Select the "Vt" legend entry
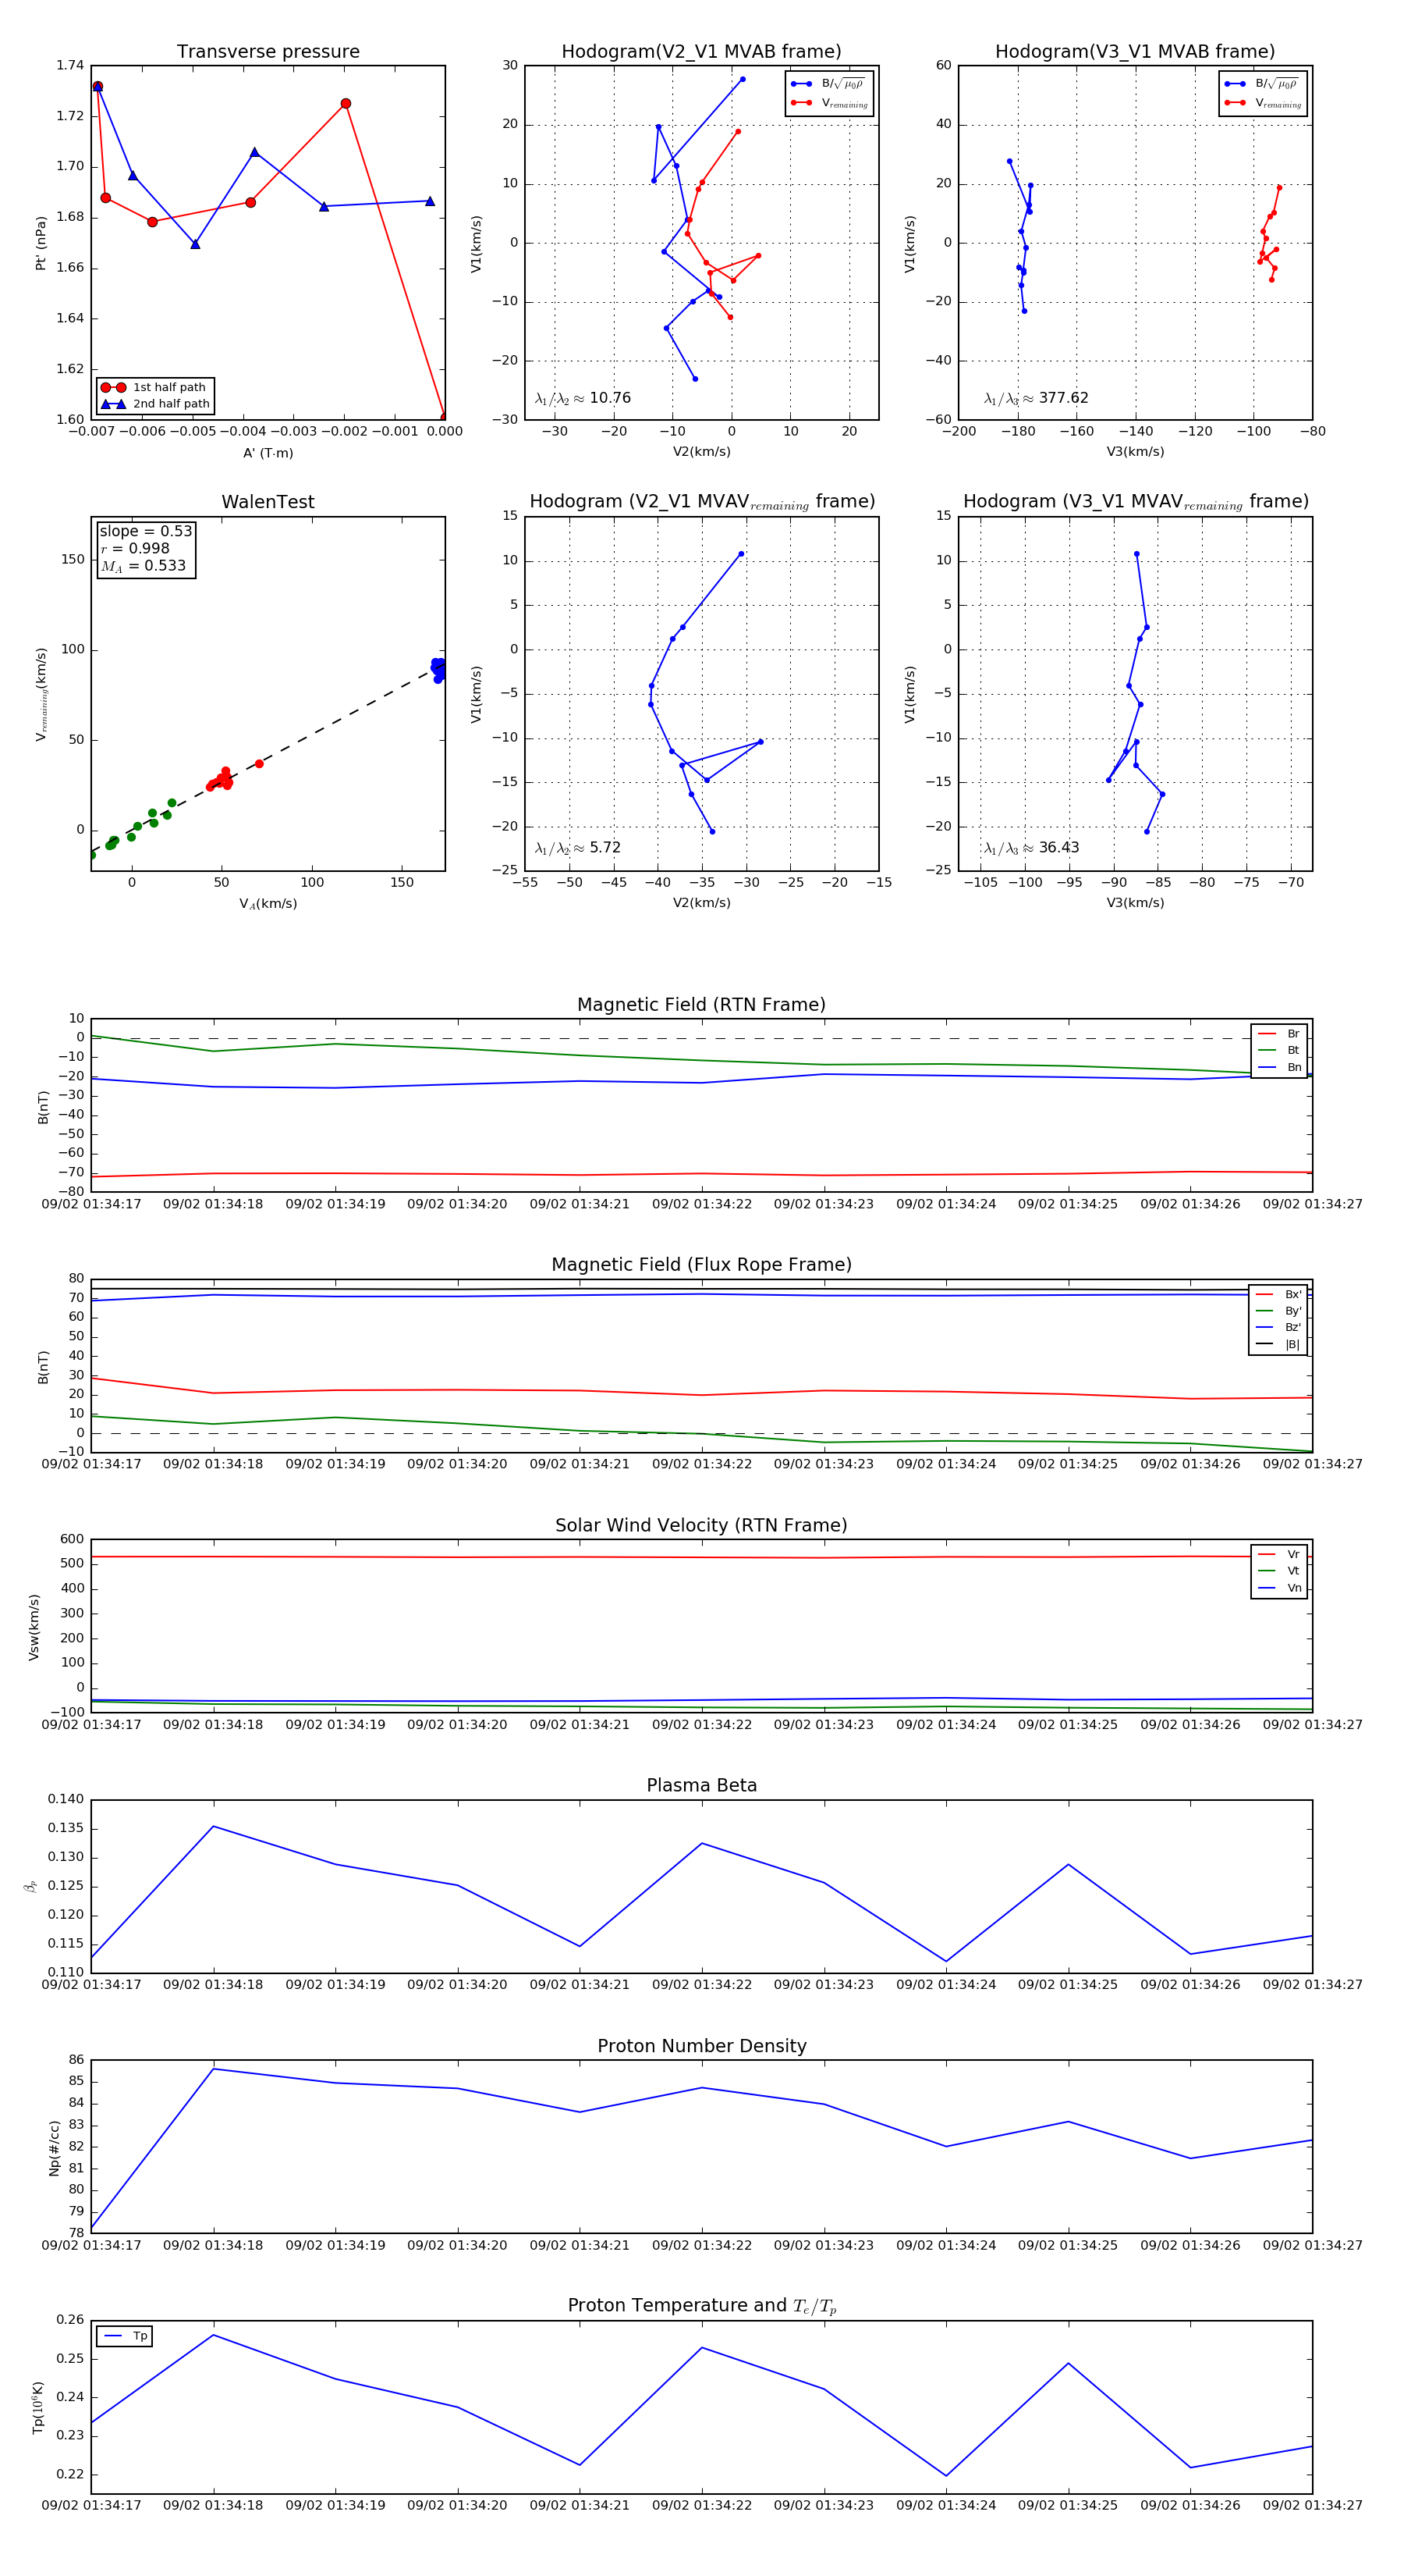Image resolution: width=1404 pixels, height=2576 pixels. (x=1279, y=1571)
